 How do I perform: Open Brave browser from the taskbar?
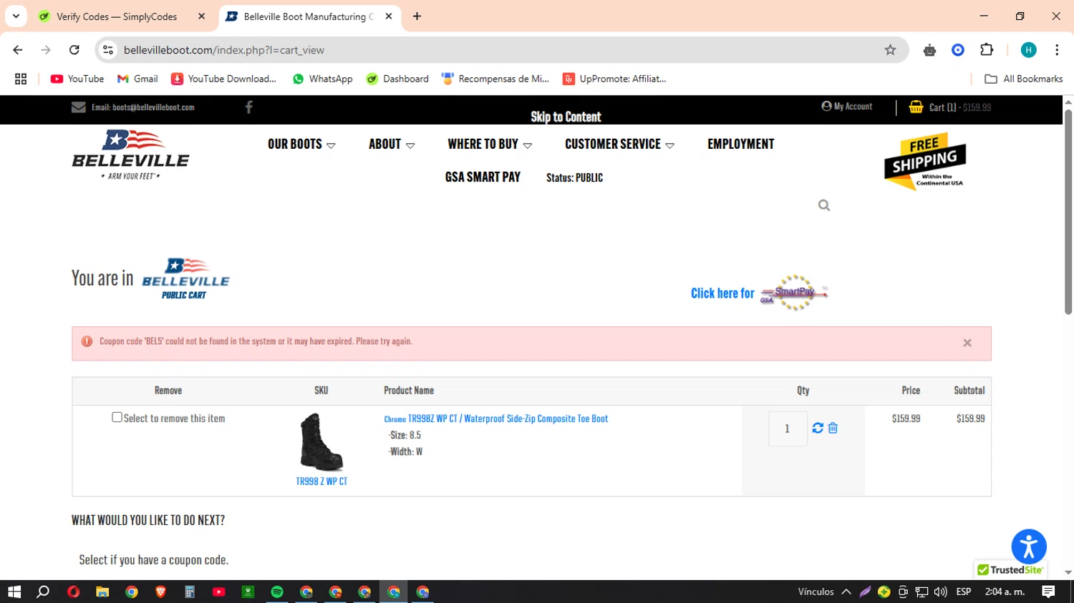(160, 592)
